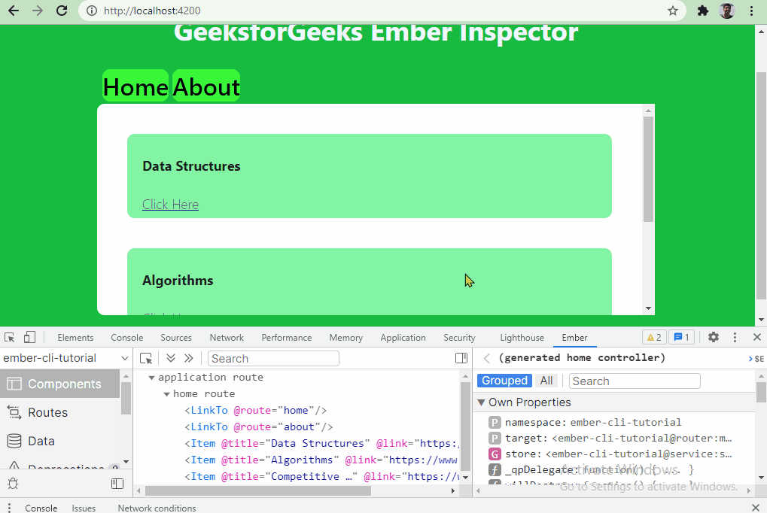Collapse the home route node

pyautogui.click(x=167, y=394)
